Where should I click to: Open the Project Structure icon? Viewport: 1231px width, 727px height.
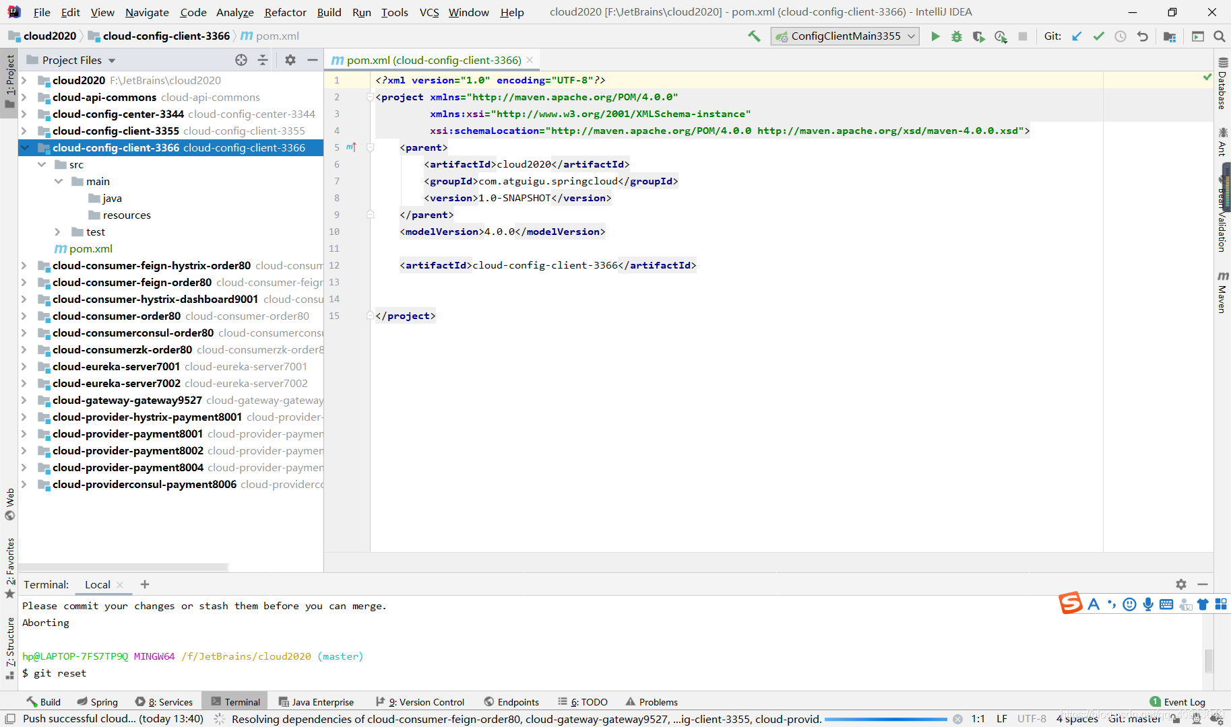pos(1170,36)
